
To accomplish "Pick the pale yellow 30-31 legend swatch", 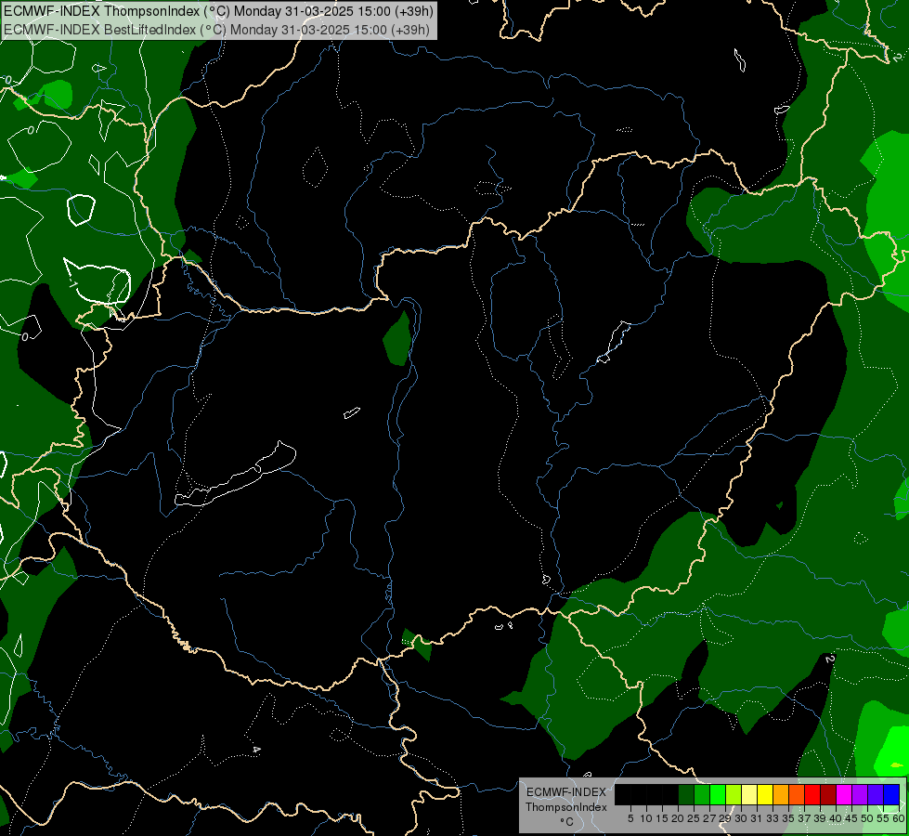I will [x=749, y=794].
